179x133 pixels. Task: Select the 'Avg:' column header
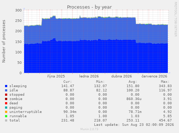point(133,82)
